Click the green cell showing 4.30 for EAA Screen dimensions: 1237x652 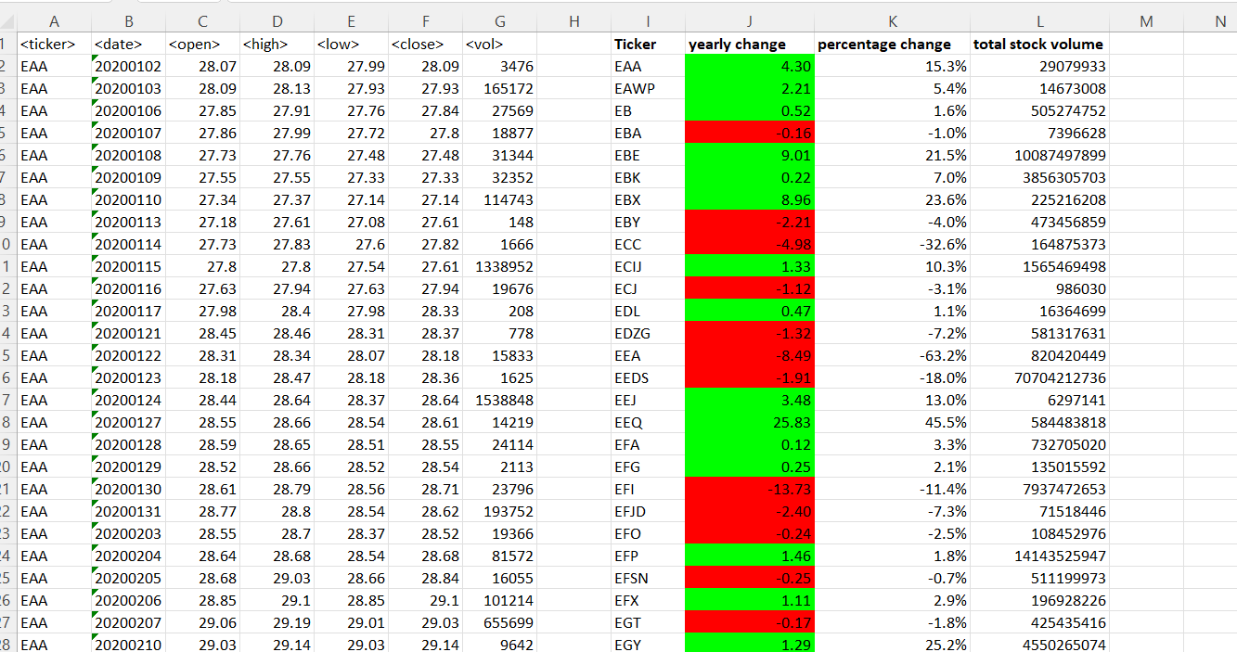pos(748,66)
